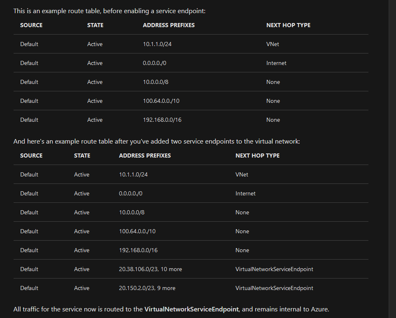
Task: Click SOURCE header in the before-endpoint table
Action: click(x=31, y=25)
